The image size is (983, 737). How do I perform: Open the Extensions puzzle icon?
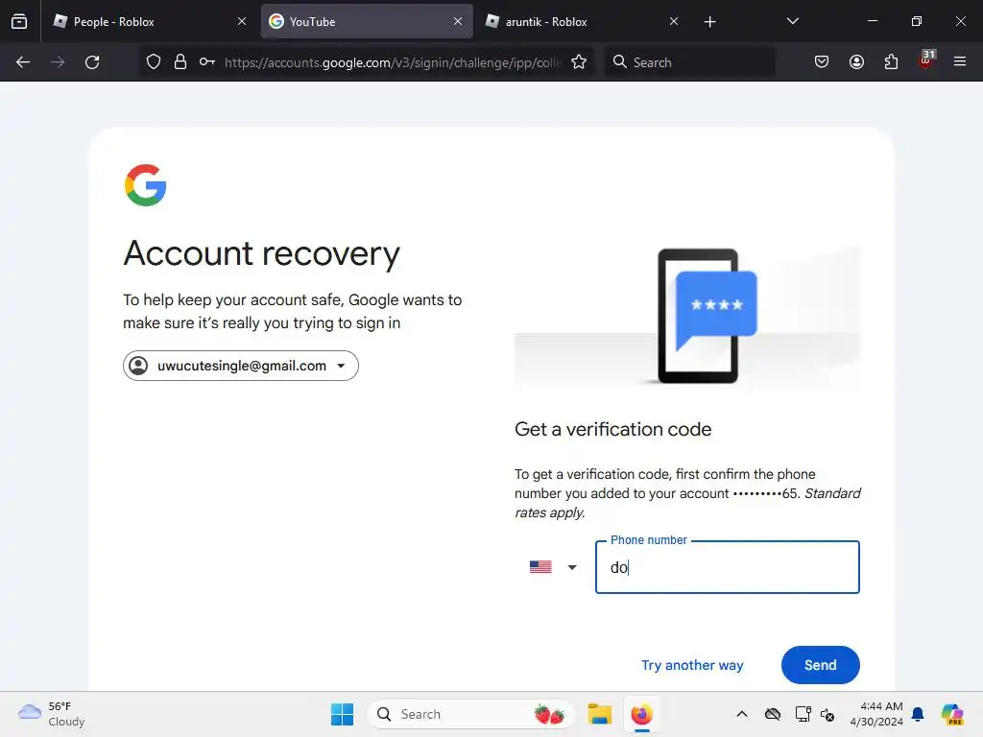[891, 61]
